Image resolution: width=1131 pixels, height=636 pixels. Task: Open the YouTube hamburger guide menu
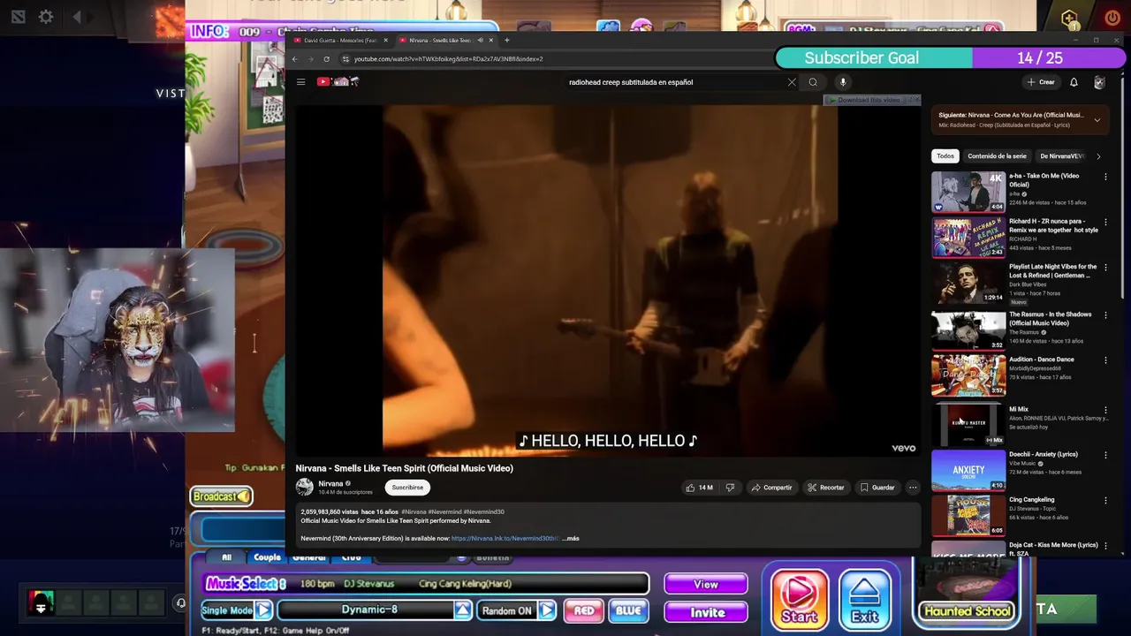(300, 82)
